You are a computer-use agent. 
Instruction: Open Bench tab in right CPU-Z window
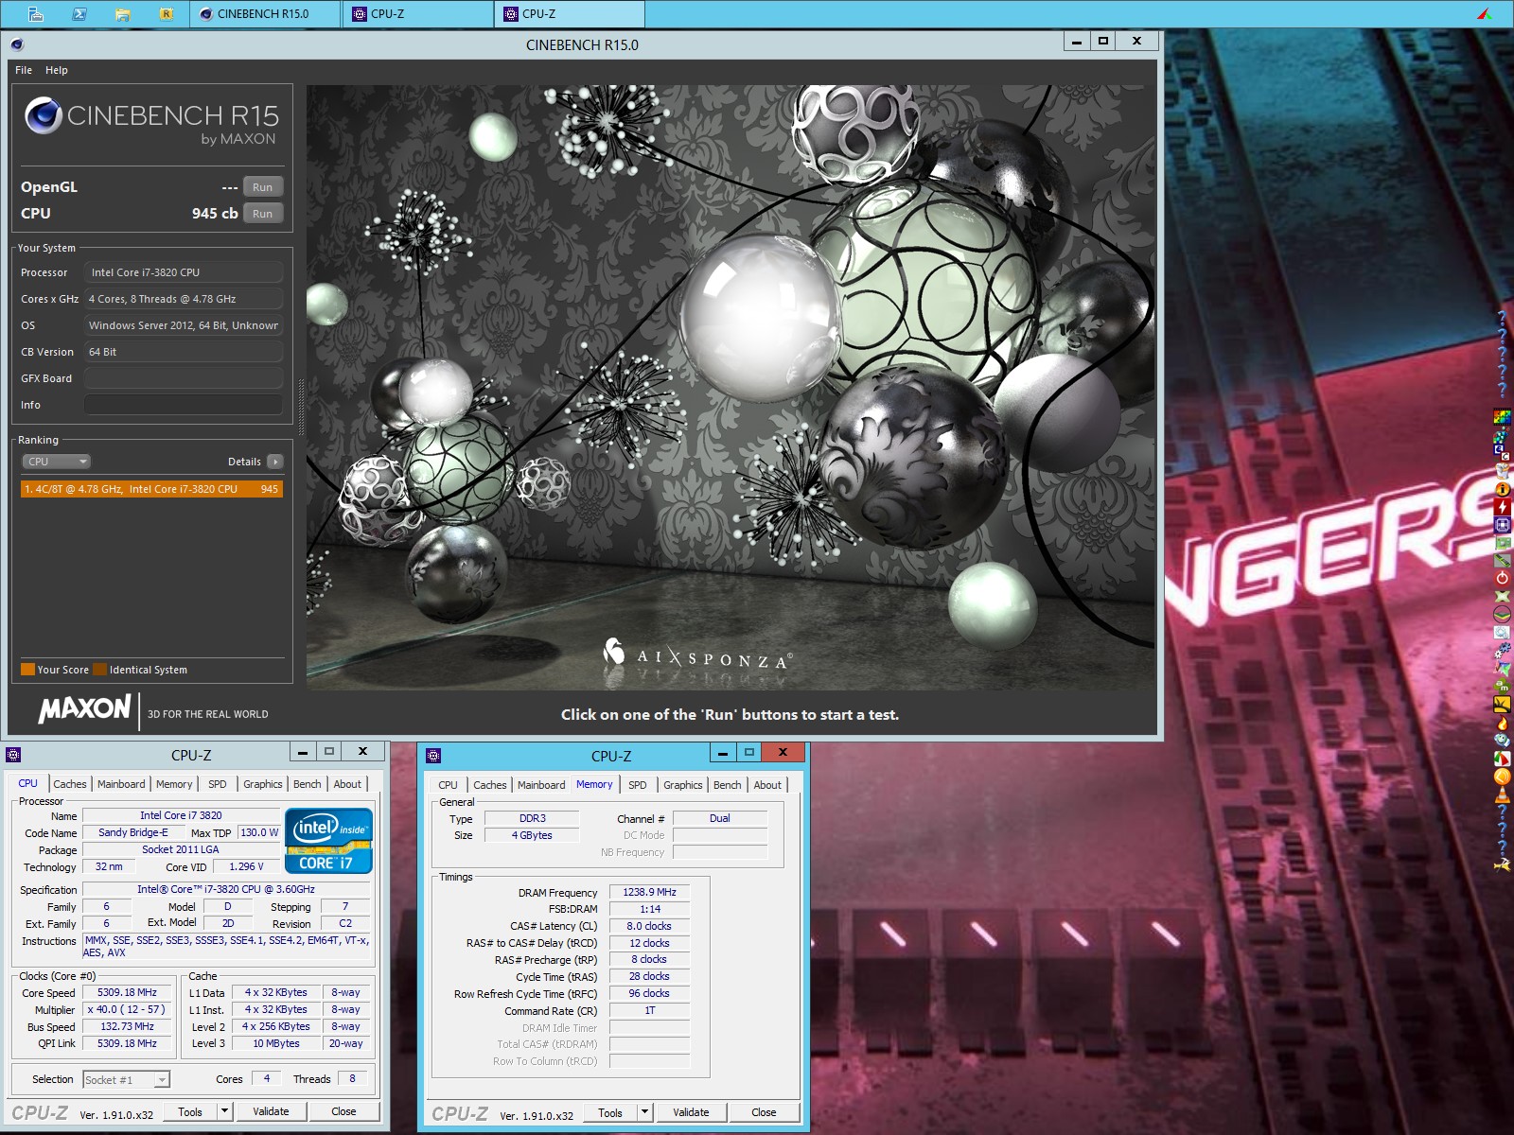tap(728, 785)
